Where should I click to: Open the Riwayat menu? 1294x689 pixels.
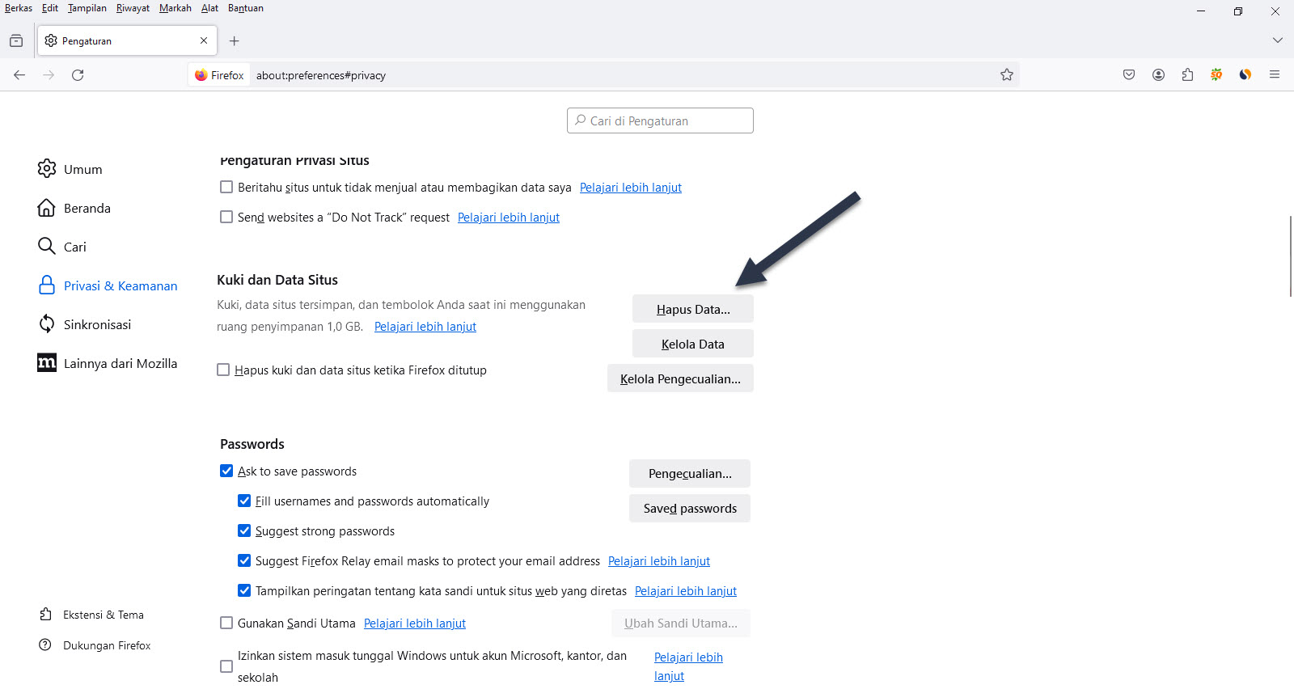[133, 8]
